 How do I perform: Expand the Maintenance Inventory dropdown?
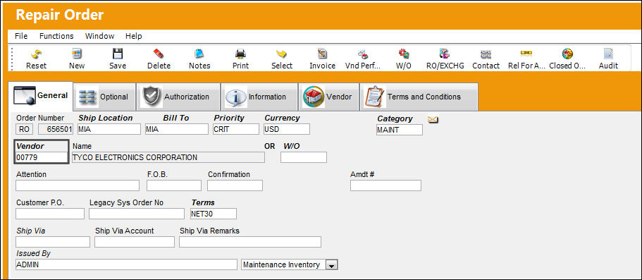click(332, 265)
